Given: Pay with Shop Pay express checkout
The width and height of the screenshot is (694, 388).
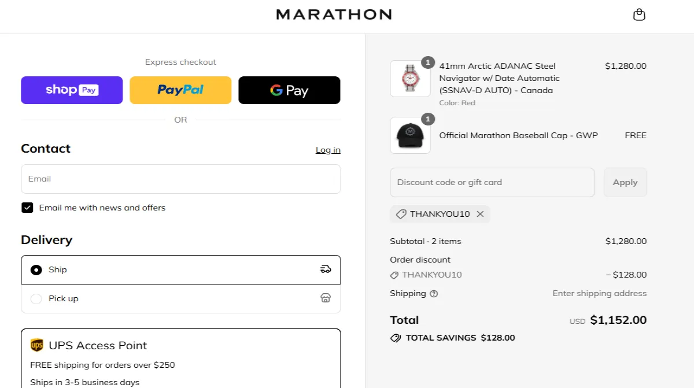Looking at the screenshot, I should coord(72,90).
